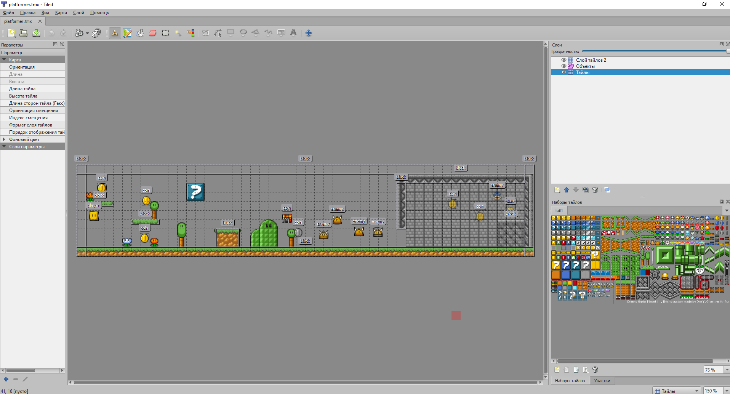This screenshot has height=394, width=730.
Task: Move selected layer up with blue arrow
Action: tap(567, 190)
